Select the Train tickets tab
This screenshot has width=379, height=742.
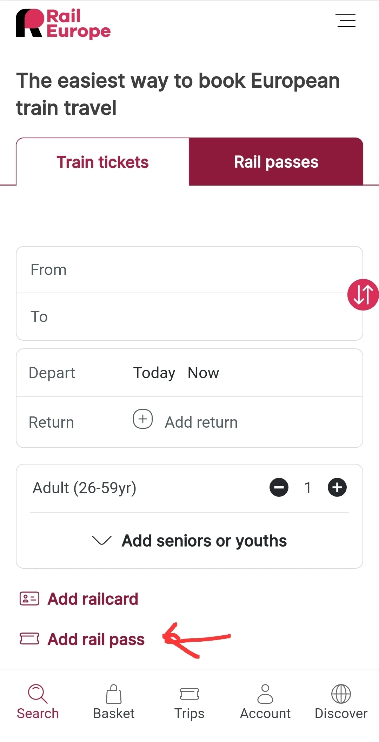tap(102, 162)
